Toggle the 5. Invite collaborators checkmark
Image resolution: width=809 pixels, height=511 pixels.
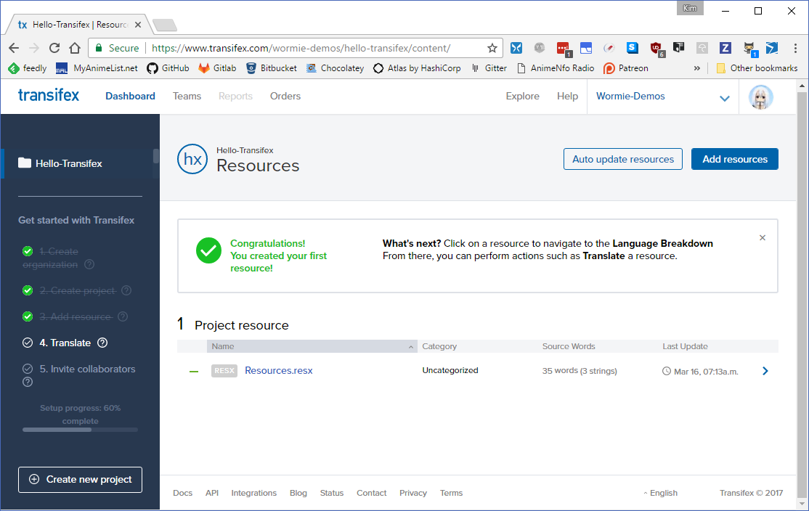pyautogui.click(x=28, y=369)
